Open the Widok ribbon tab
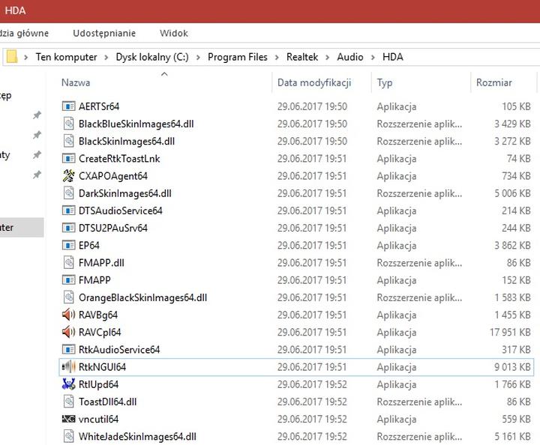Viewport: 540px width, 445px height. 174,33
